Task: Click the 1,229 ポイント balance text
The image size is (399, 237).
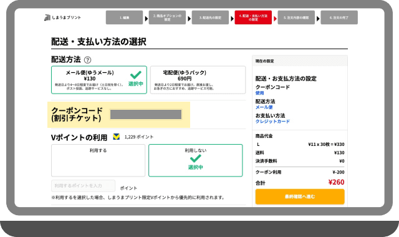Action: click(139, 137)
